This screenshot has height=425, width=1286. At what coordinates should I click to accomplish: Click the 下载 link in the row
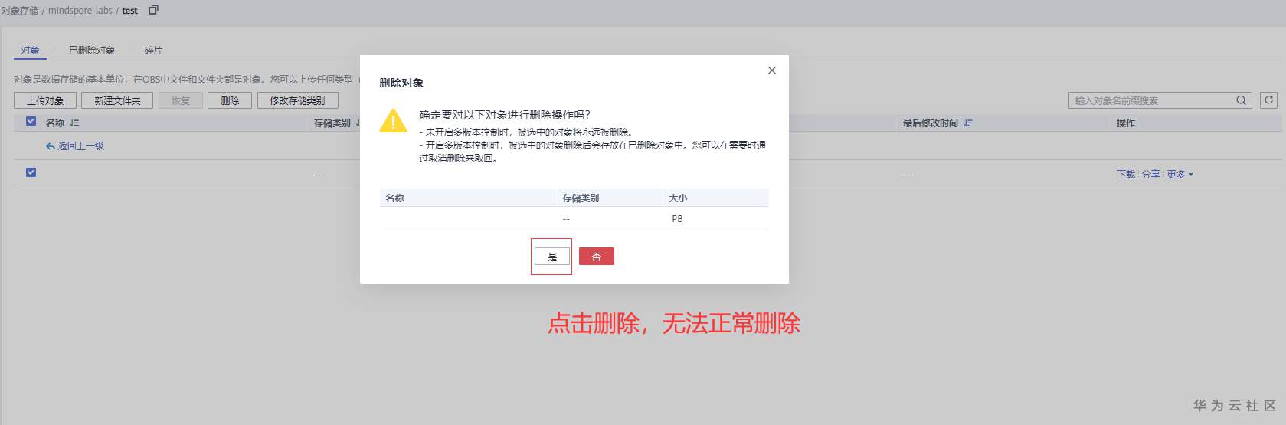click(x=1126, y=175)
